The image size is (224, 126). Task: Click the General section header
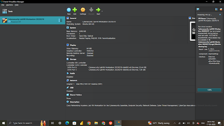[73, 18]
